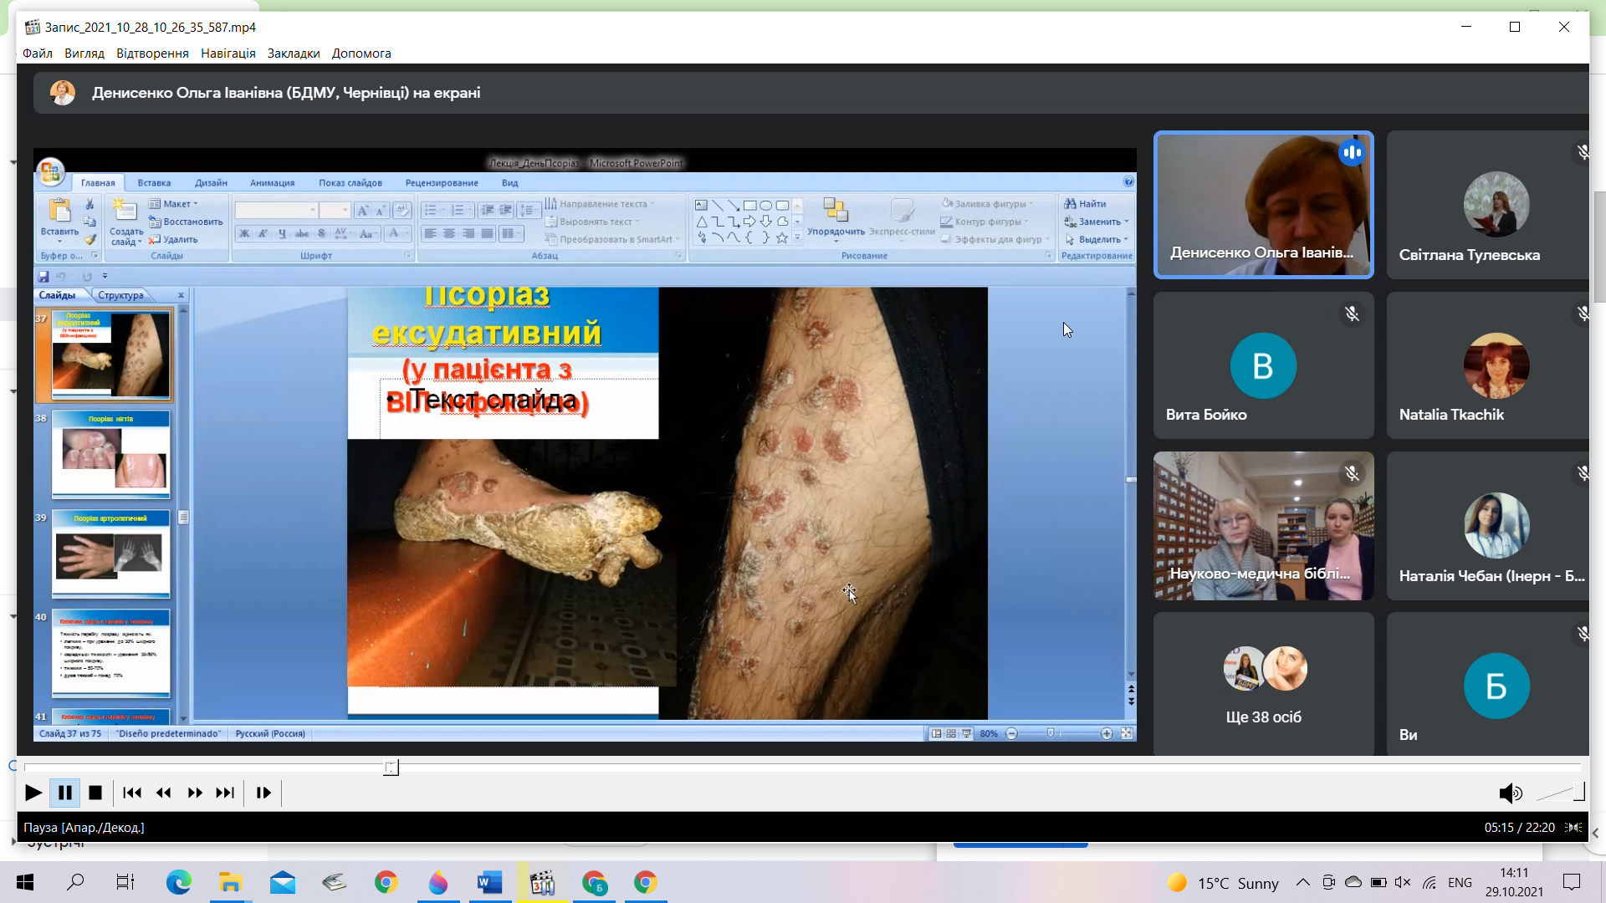Viewport: 1606px width, 903px height.
Task: Open Microsoft Word from the taskbar
Action: point(489,882)
